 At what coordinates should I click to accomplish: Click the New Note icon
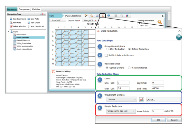11,23
